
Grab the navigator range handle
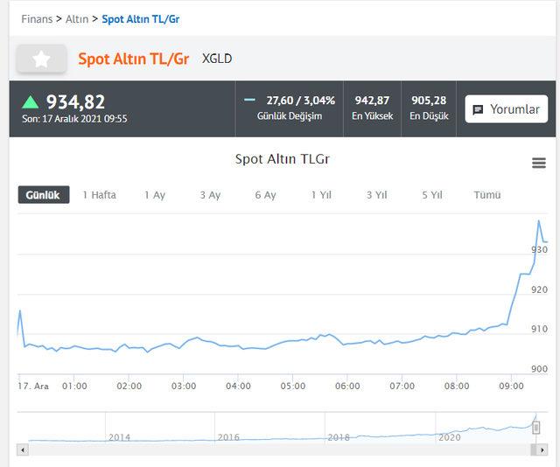tap(535, 428)
